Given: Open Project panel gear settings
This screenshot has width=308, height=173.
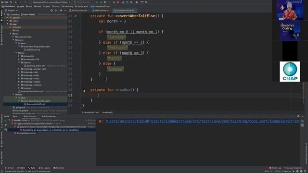Looking at the screenshot, I should pos(61,11).
